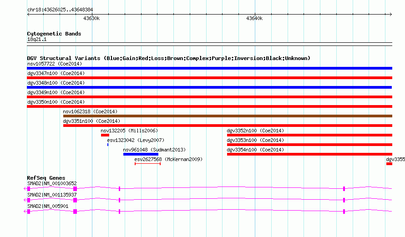Viewport: 405px width, 237px height.
Task: Click the blue dgv3348n100 gain bar
Action: coord(209,87)
